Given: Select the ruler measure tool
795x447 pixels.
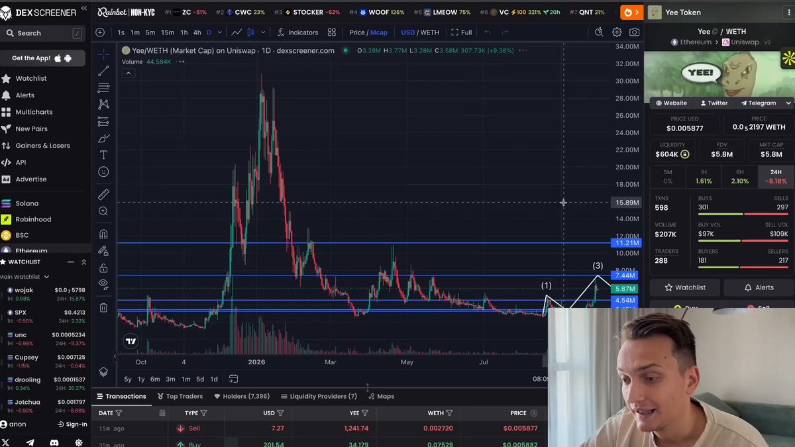Looking at the screenshot, I should 103,194.
